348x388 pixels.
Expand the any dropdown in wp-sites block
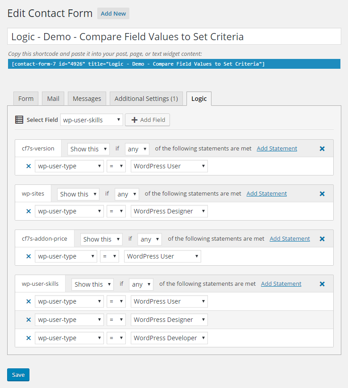tap(127, 194)
